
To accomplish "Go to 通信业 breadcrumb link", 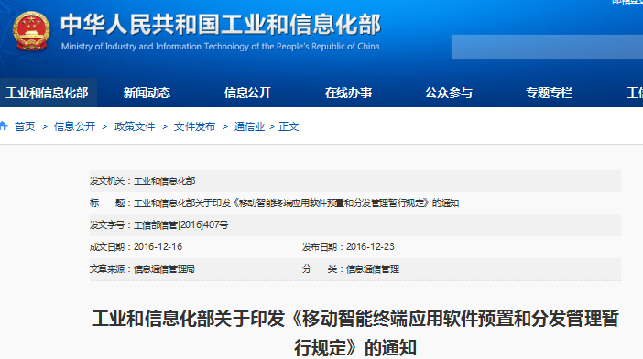I will click(x=249, y=126).
